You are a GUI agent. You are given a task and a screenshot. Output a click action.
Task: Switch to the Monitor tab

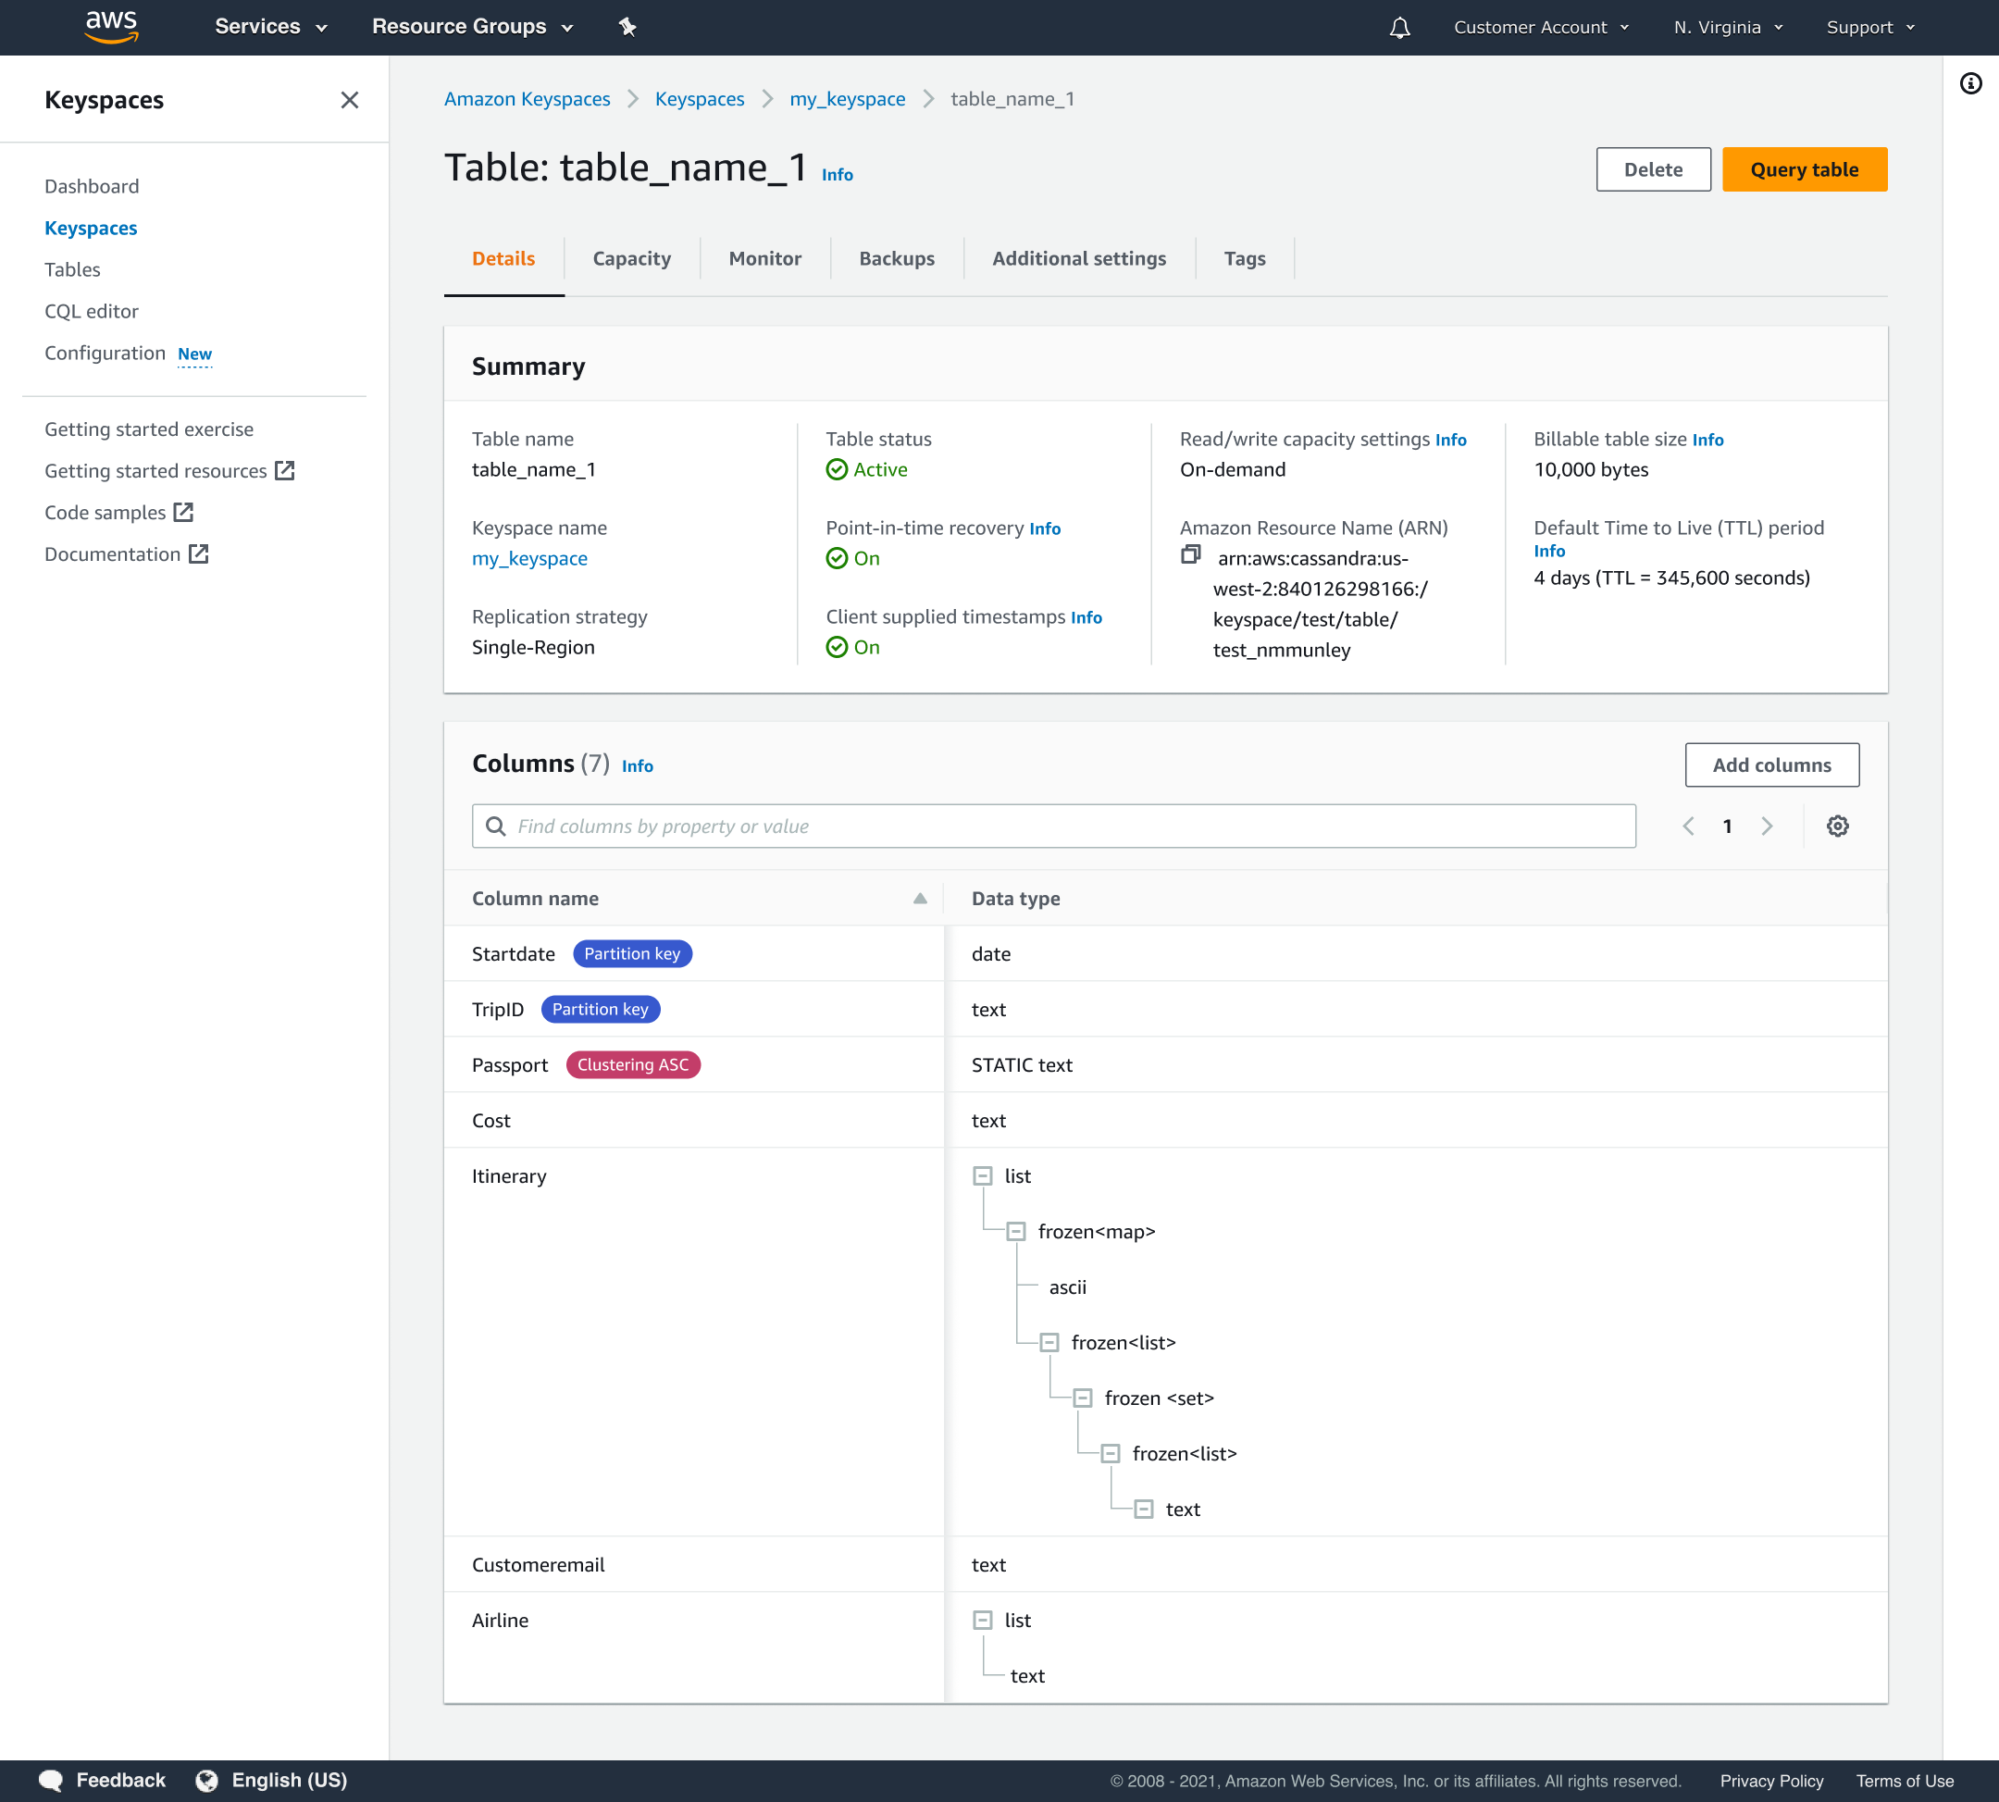point(764,258)
